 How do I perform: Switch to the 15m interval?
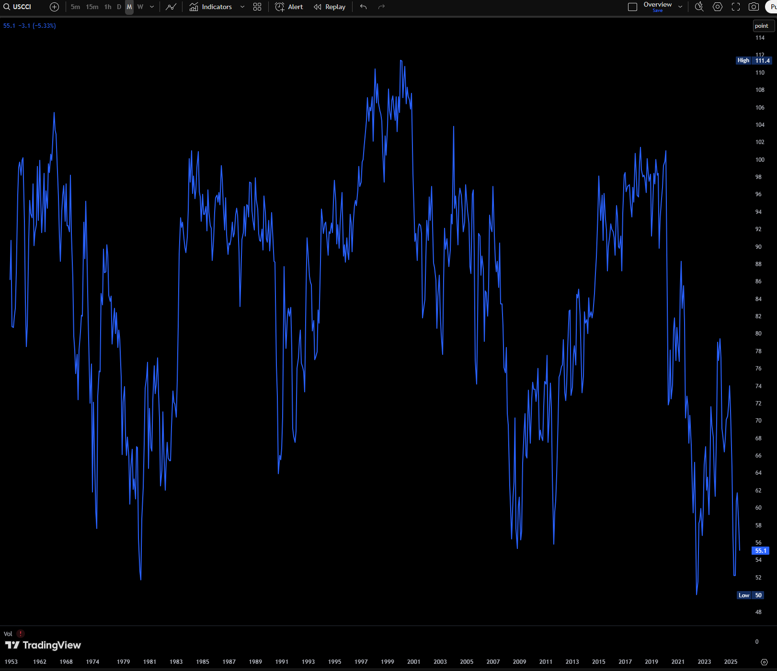92,7
